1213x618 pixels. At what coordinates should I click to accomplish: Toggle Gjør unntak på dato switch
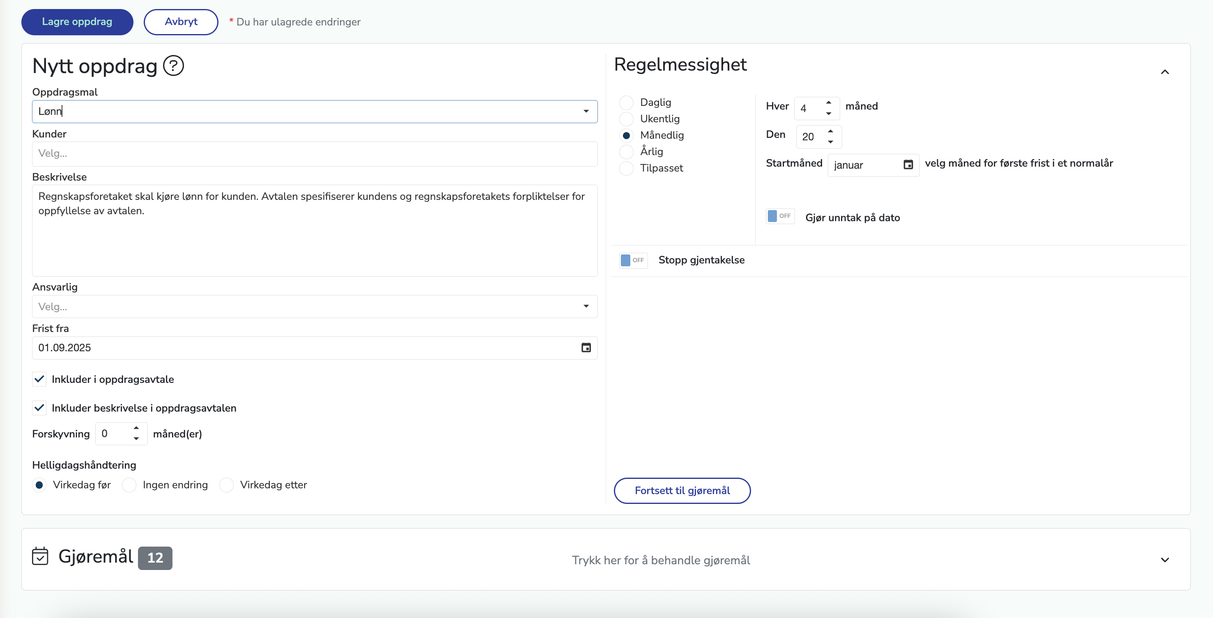click(x=780, y=217)
